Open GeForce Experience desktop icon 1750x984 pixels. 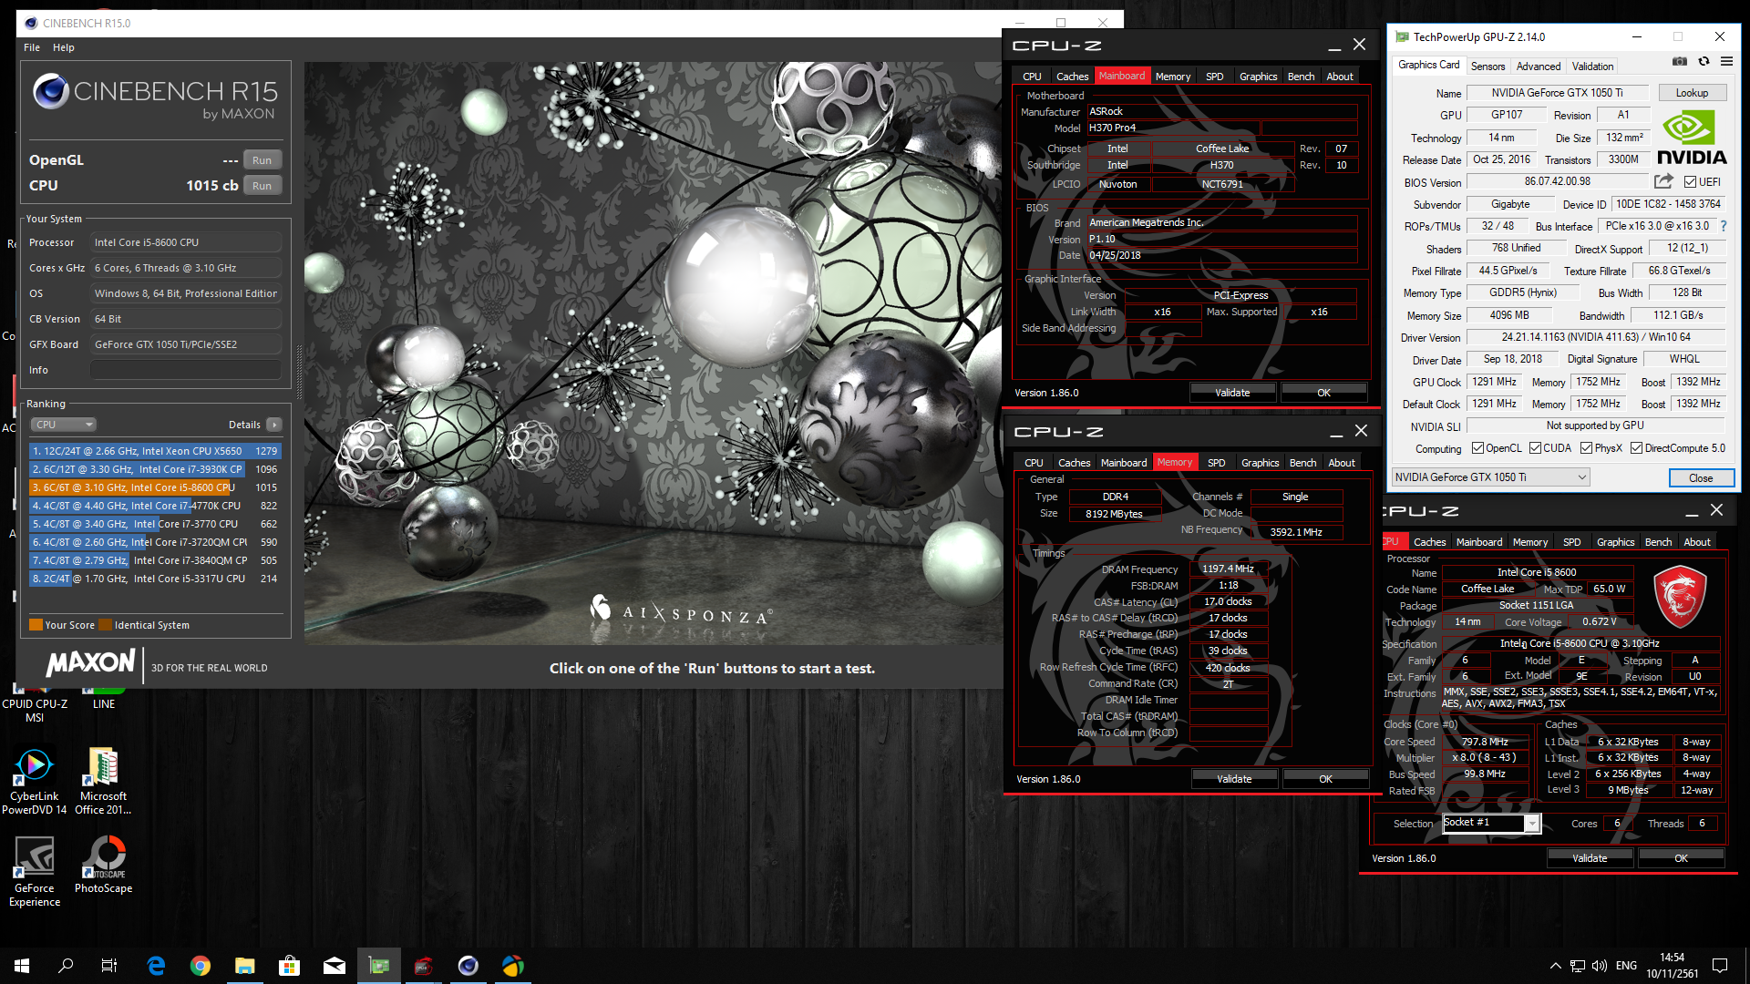[x=35, y=872]
